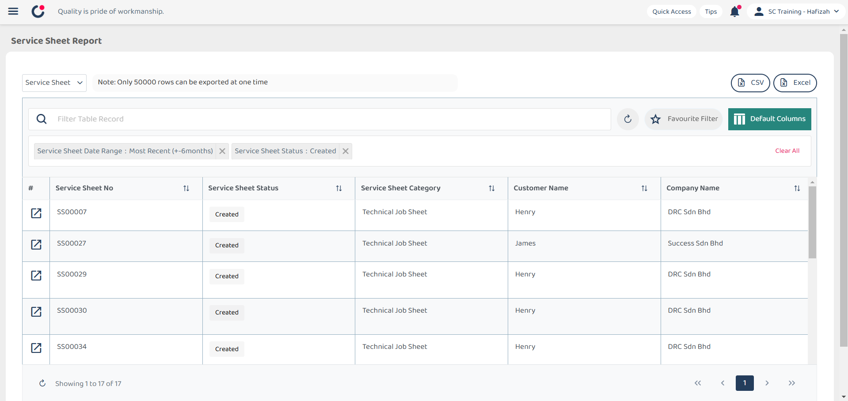
Task: Clear All applied filters
Action: (787, 151)
